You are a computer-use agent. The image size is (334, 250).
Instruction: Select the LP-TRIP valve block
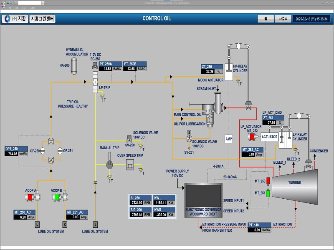95,82
